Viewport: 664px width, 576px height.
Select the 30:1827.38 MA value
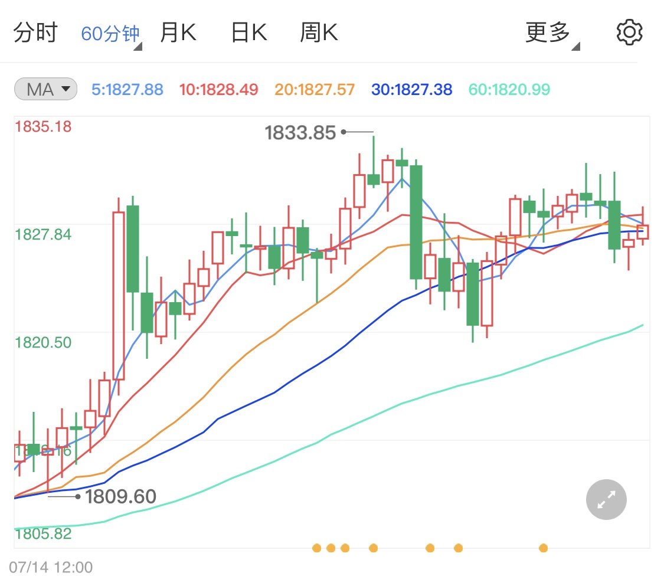coord(411,89)
